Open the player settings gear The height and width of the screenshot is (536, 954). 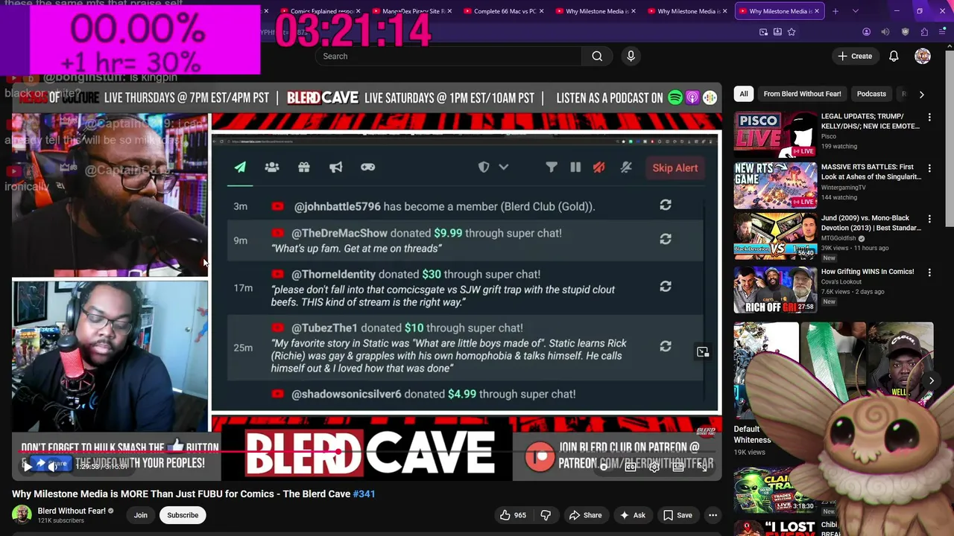pyautogui.click(x=654, y=467)
